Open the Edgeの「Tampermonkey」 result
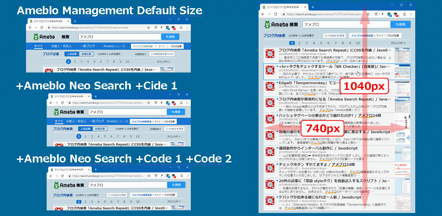 309,83
